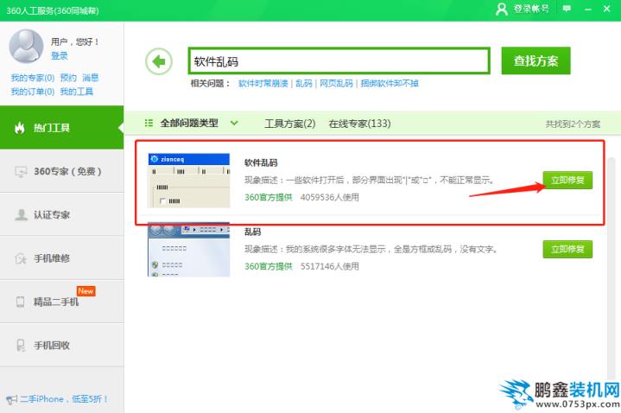The width and height of the screenshot is (621, 413).
Task: Click the megaphone icon at bottom left
Action: (x=11, y=399)
